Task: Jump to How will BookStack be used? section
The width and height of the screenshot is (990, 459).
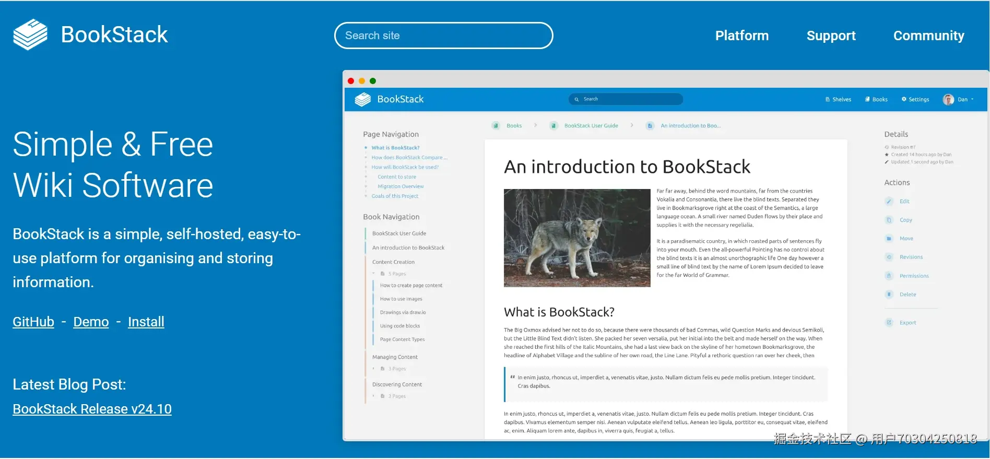Action: pos(405,167)
